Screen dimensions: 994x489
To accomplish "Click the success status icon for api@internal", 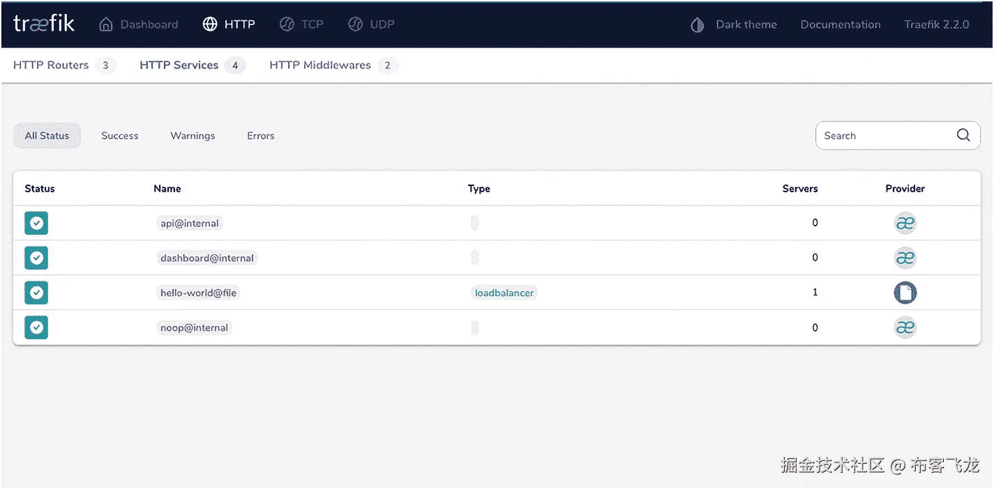I will pos(36,223).
